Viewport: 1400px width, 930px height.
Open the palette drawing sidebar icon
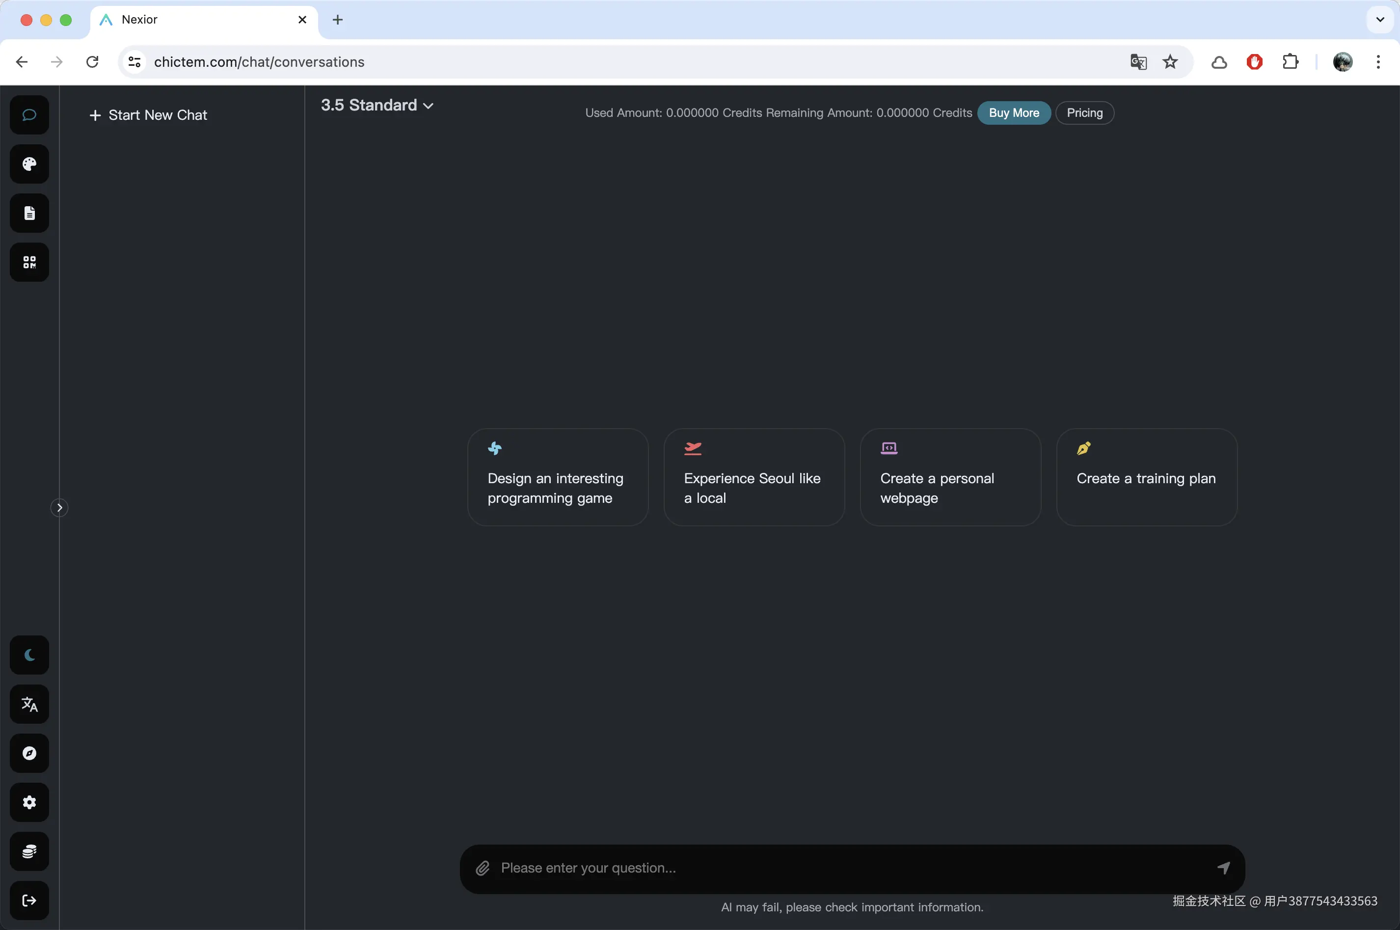[x=29, y=164]
